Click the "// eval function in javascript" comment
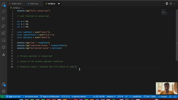178x100 pixels. [33, 16]
